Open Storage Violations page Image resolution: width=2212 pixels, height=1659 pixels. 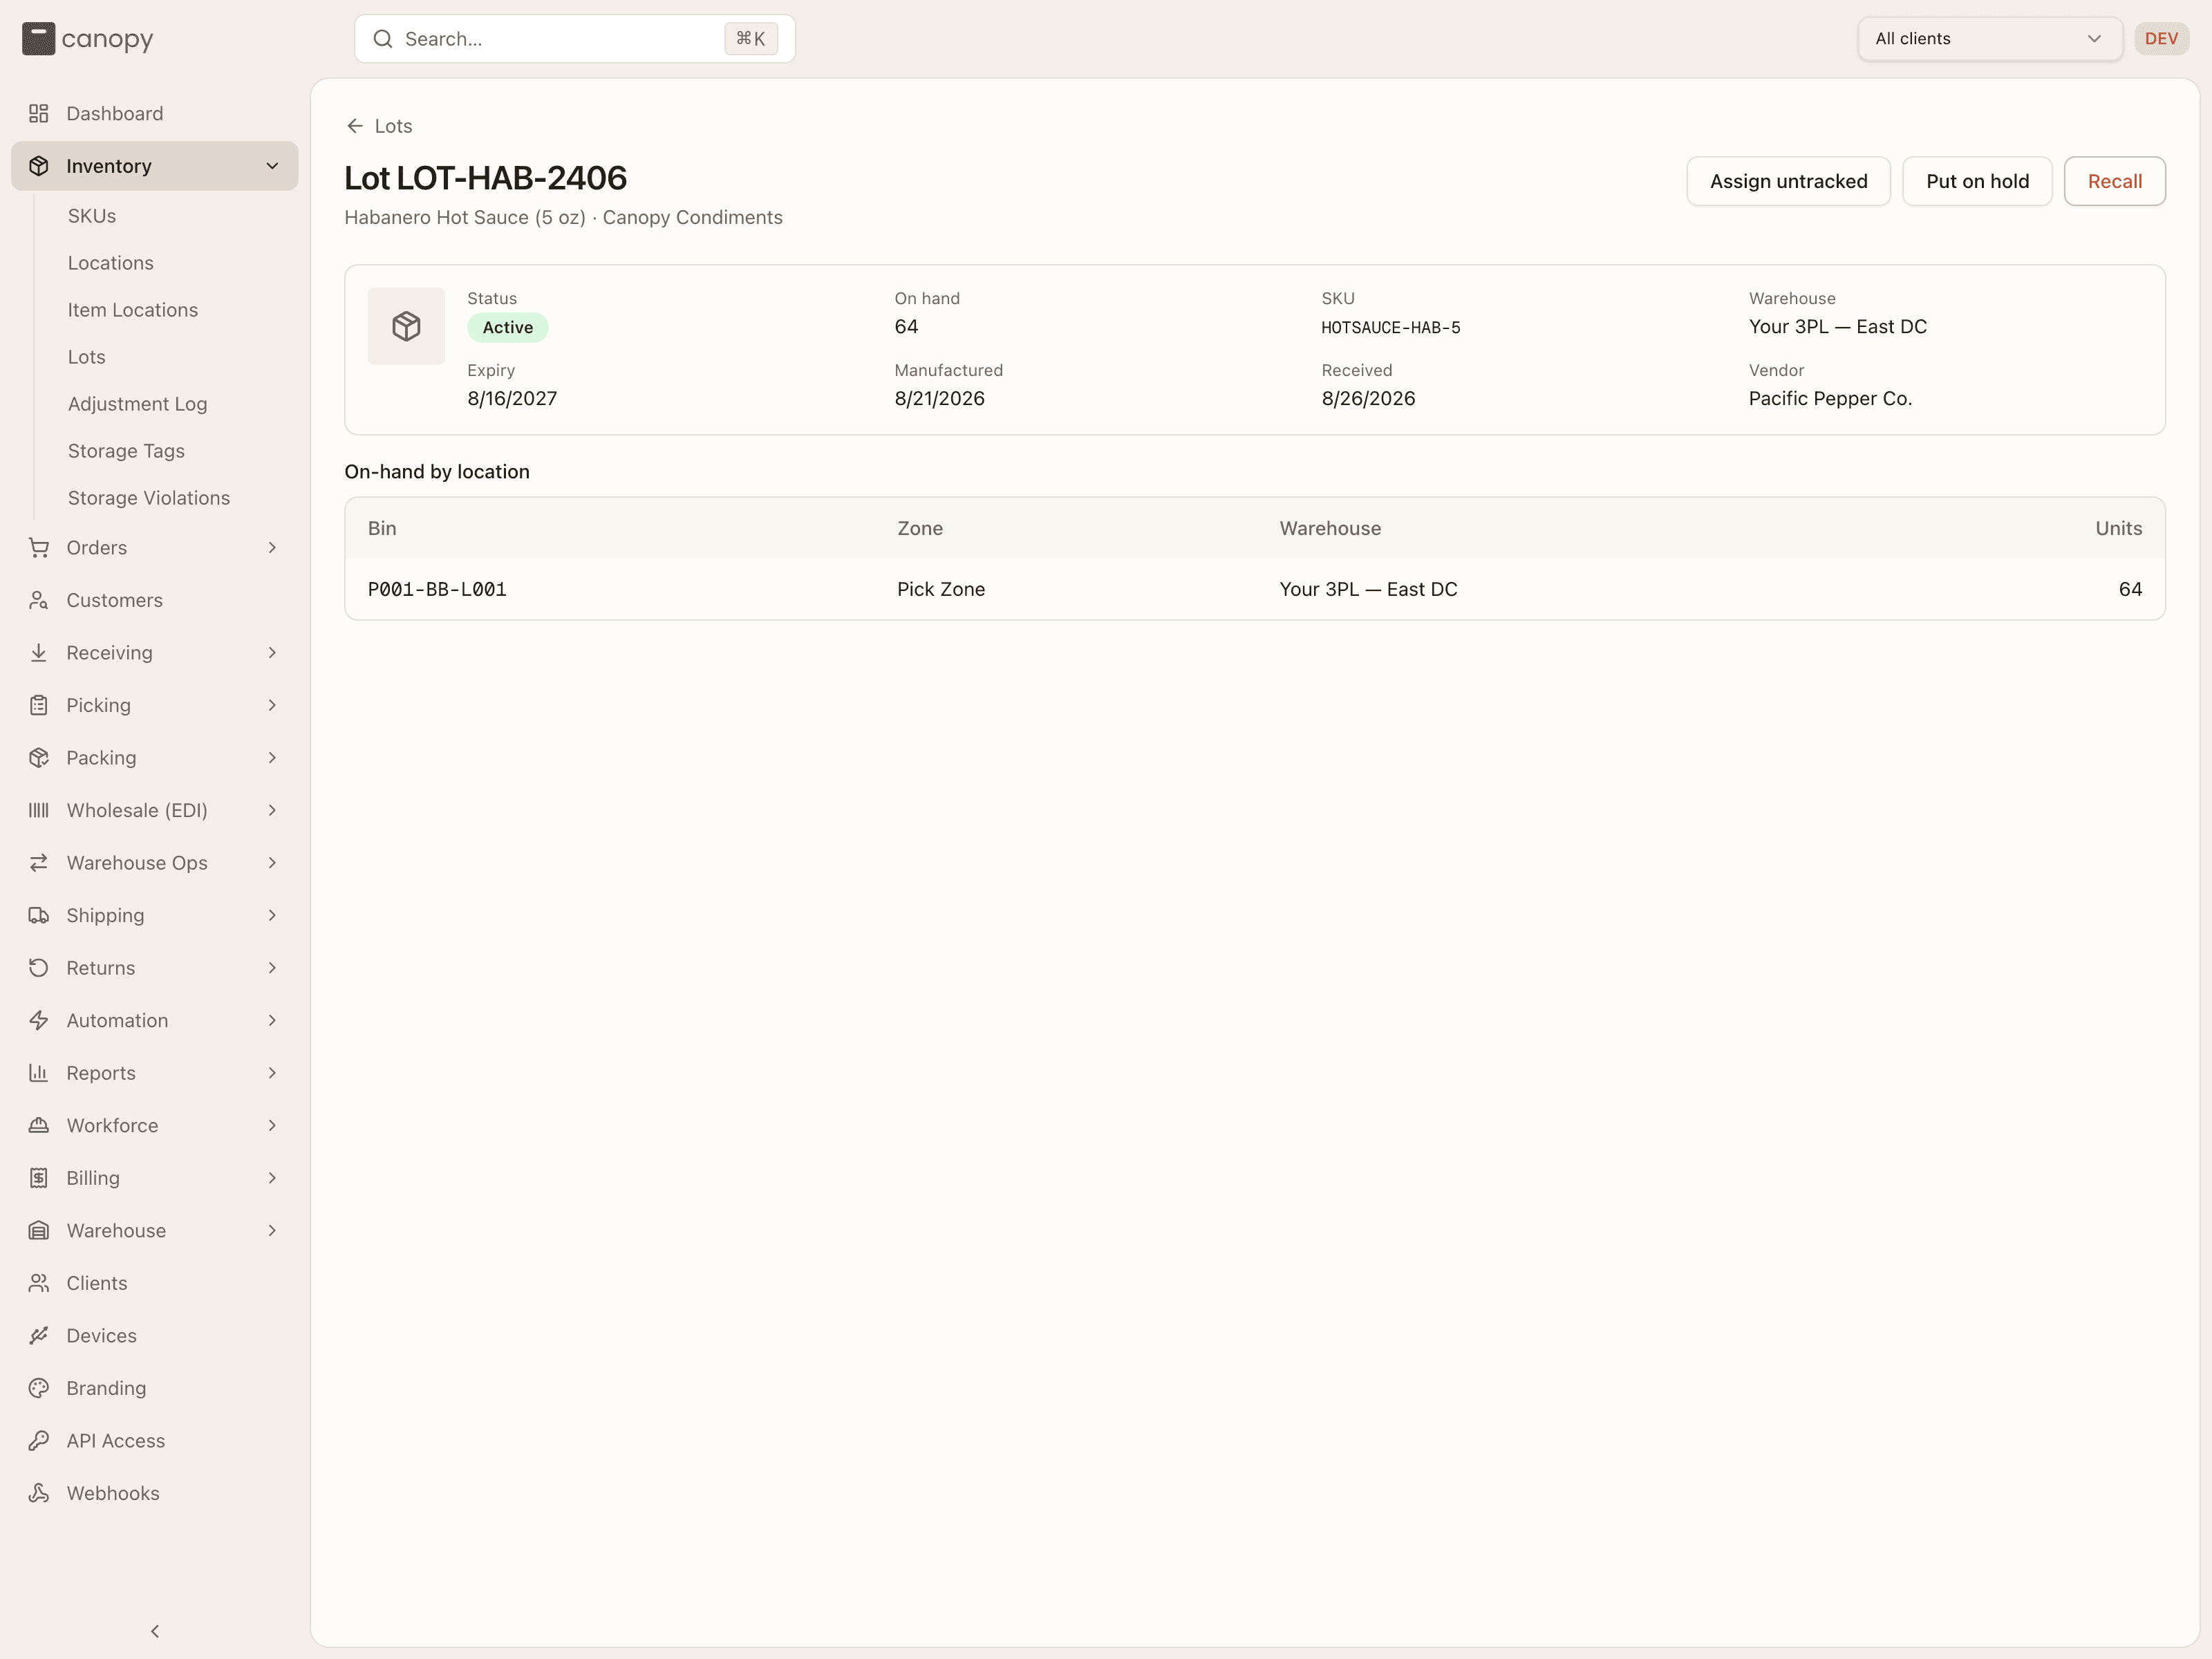(149, 498)
